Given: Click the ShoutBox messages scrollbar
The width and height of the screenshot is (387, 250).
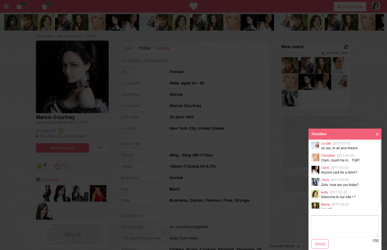Looking at the screenshot, I should point(381,172).
